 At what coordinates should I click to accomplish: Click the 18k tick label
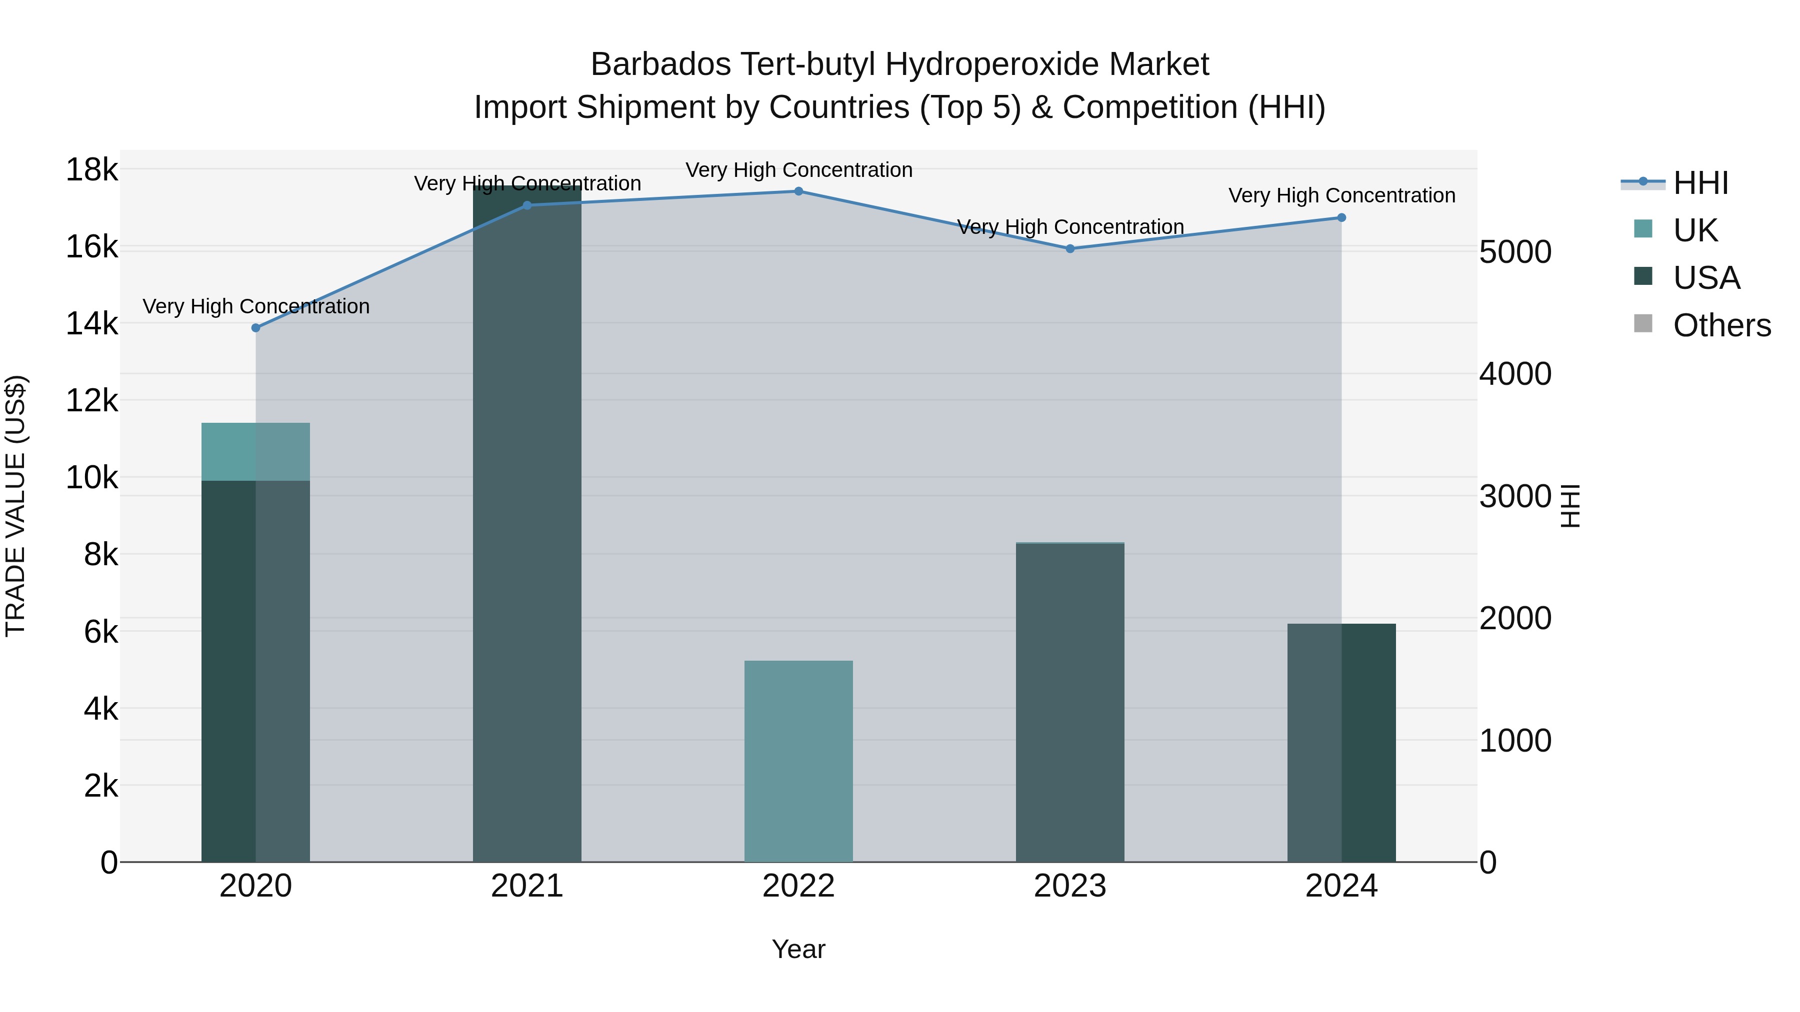point(91,170)
